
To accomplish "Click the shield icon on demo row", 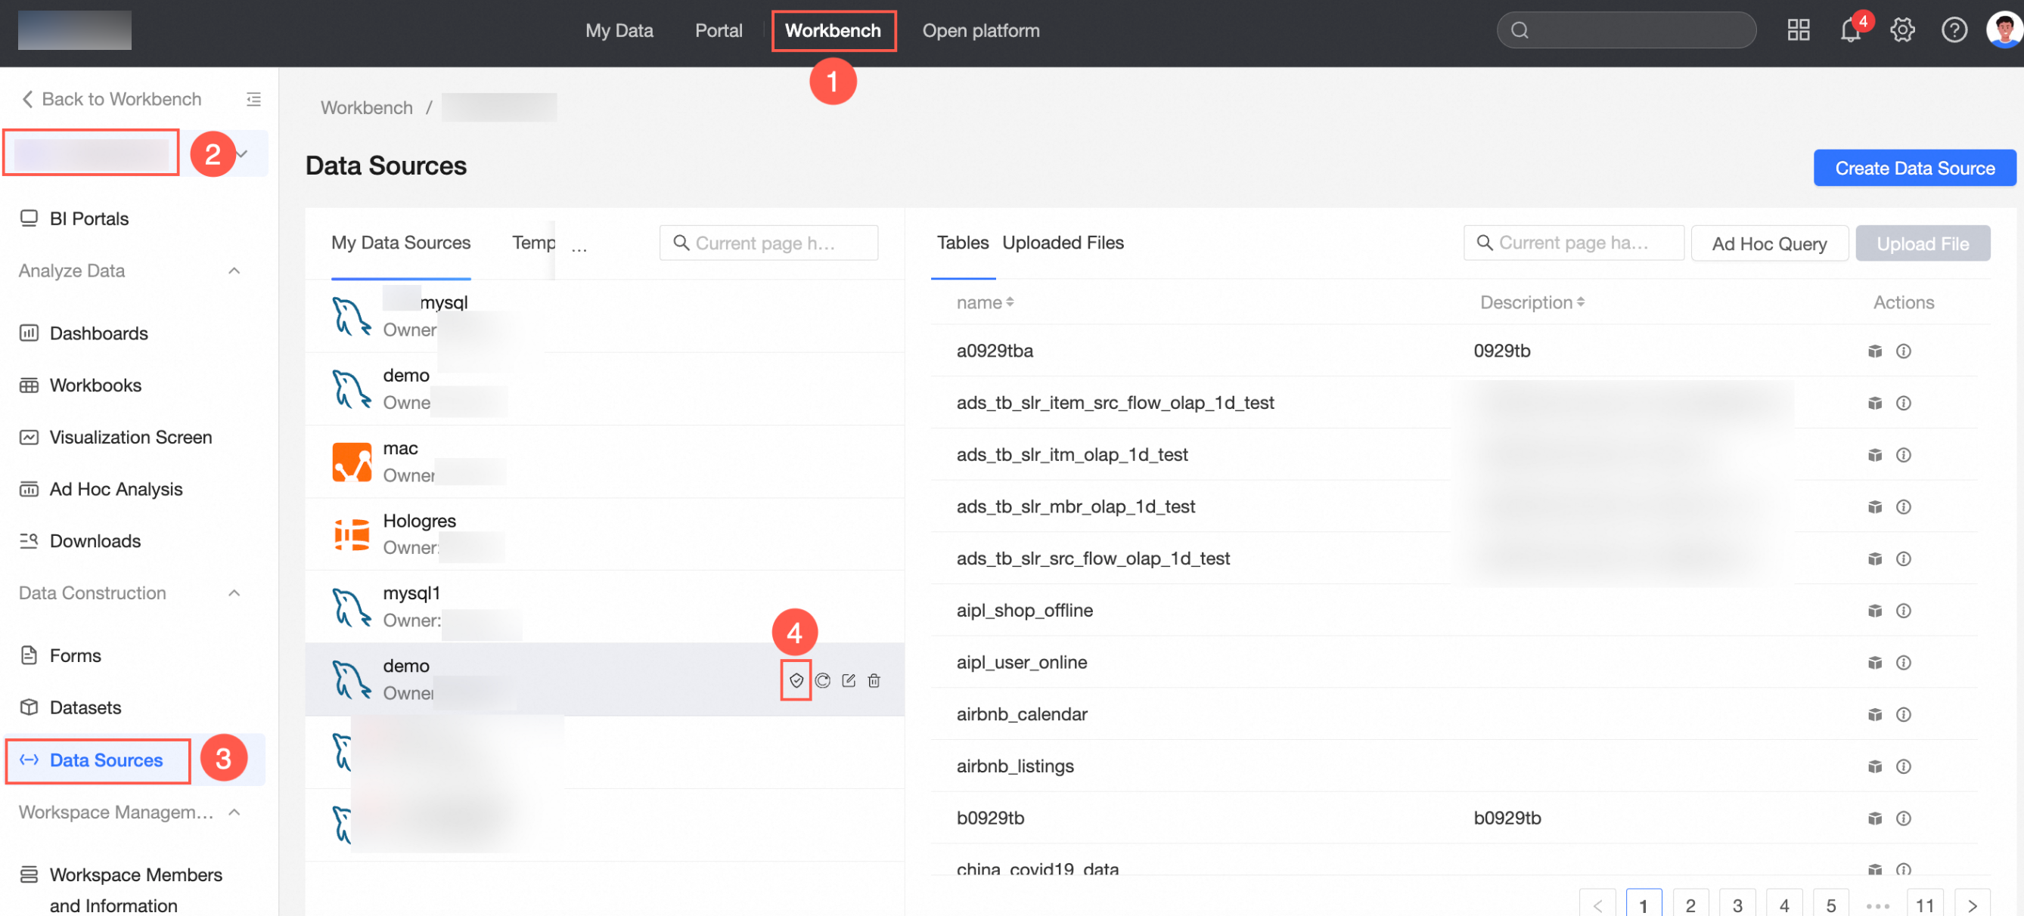I will pyautogui.click(x=796, y=680).
